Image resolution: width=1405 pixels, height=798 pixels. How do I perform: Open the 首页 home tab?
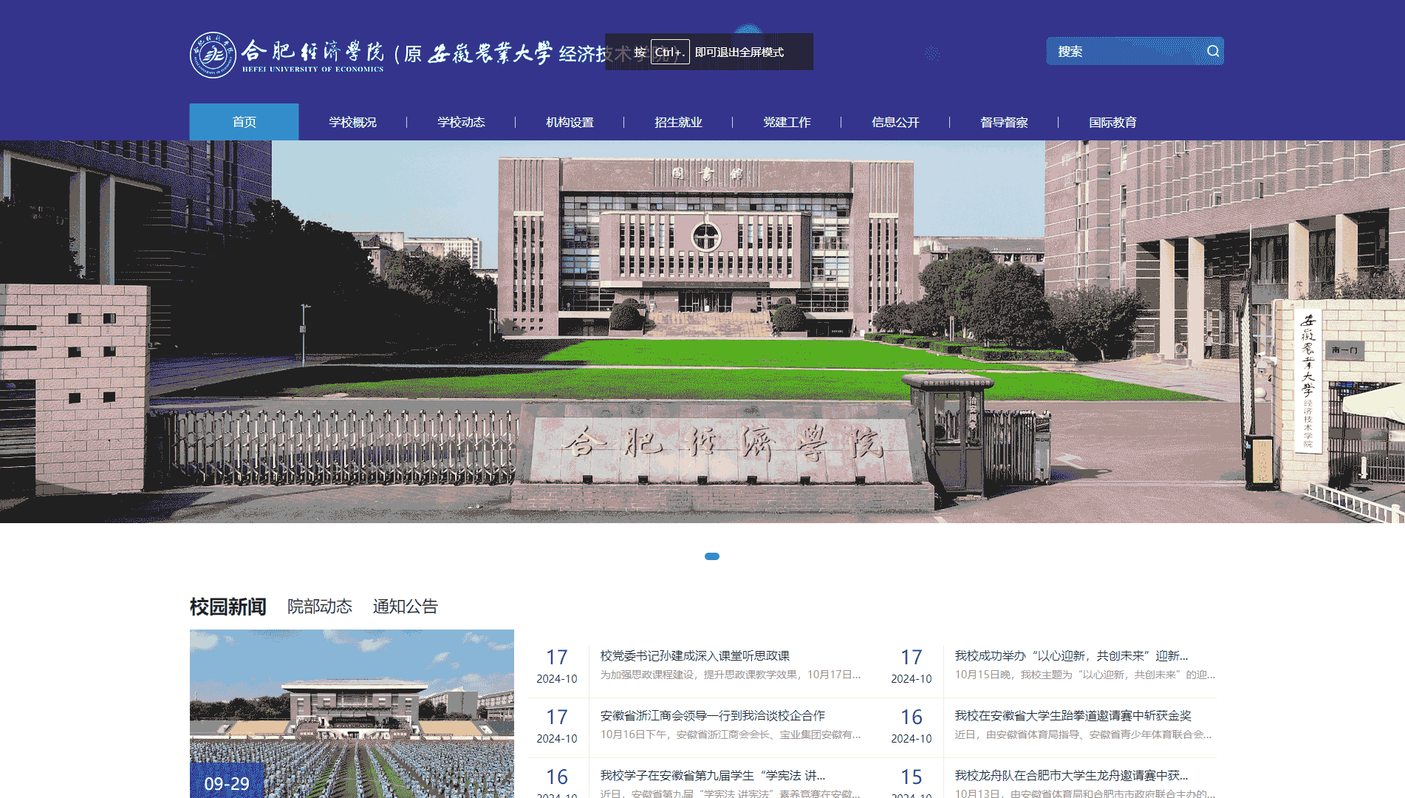click(244, 122)
